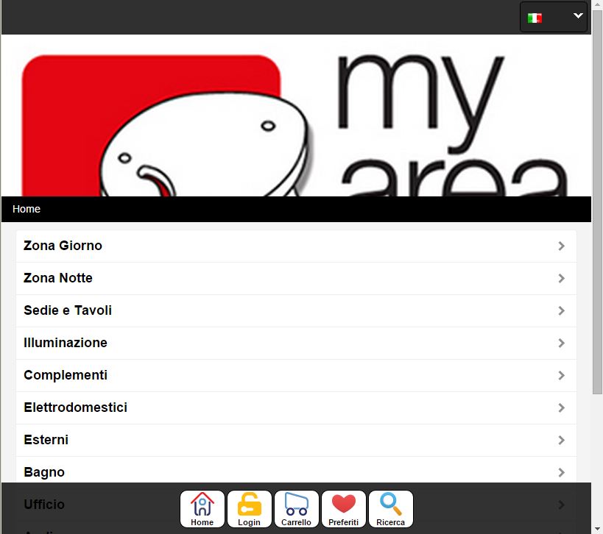Click the Home breadcrumb link
Screen dimensions: 603x534
click(x=27, y=209)
